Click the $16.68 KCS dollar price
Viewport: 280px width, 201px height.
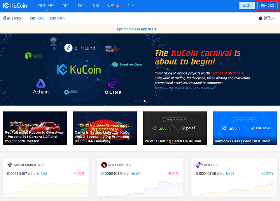[42, 174]
